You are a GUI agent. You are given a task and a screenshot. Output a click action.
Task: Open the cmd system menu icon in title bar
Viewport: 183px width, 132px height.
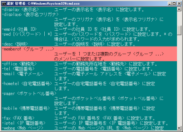tap(4, 4)
